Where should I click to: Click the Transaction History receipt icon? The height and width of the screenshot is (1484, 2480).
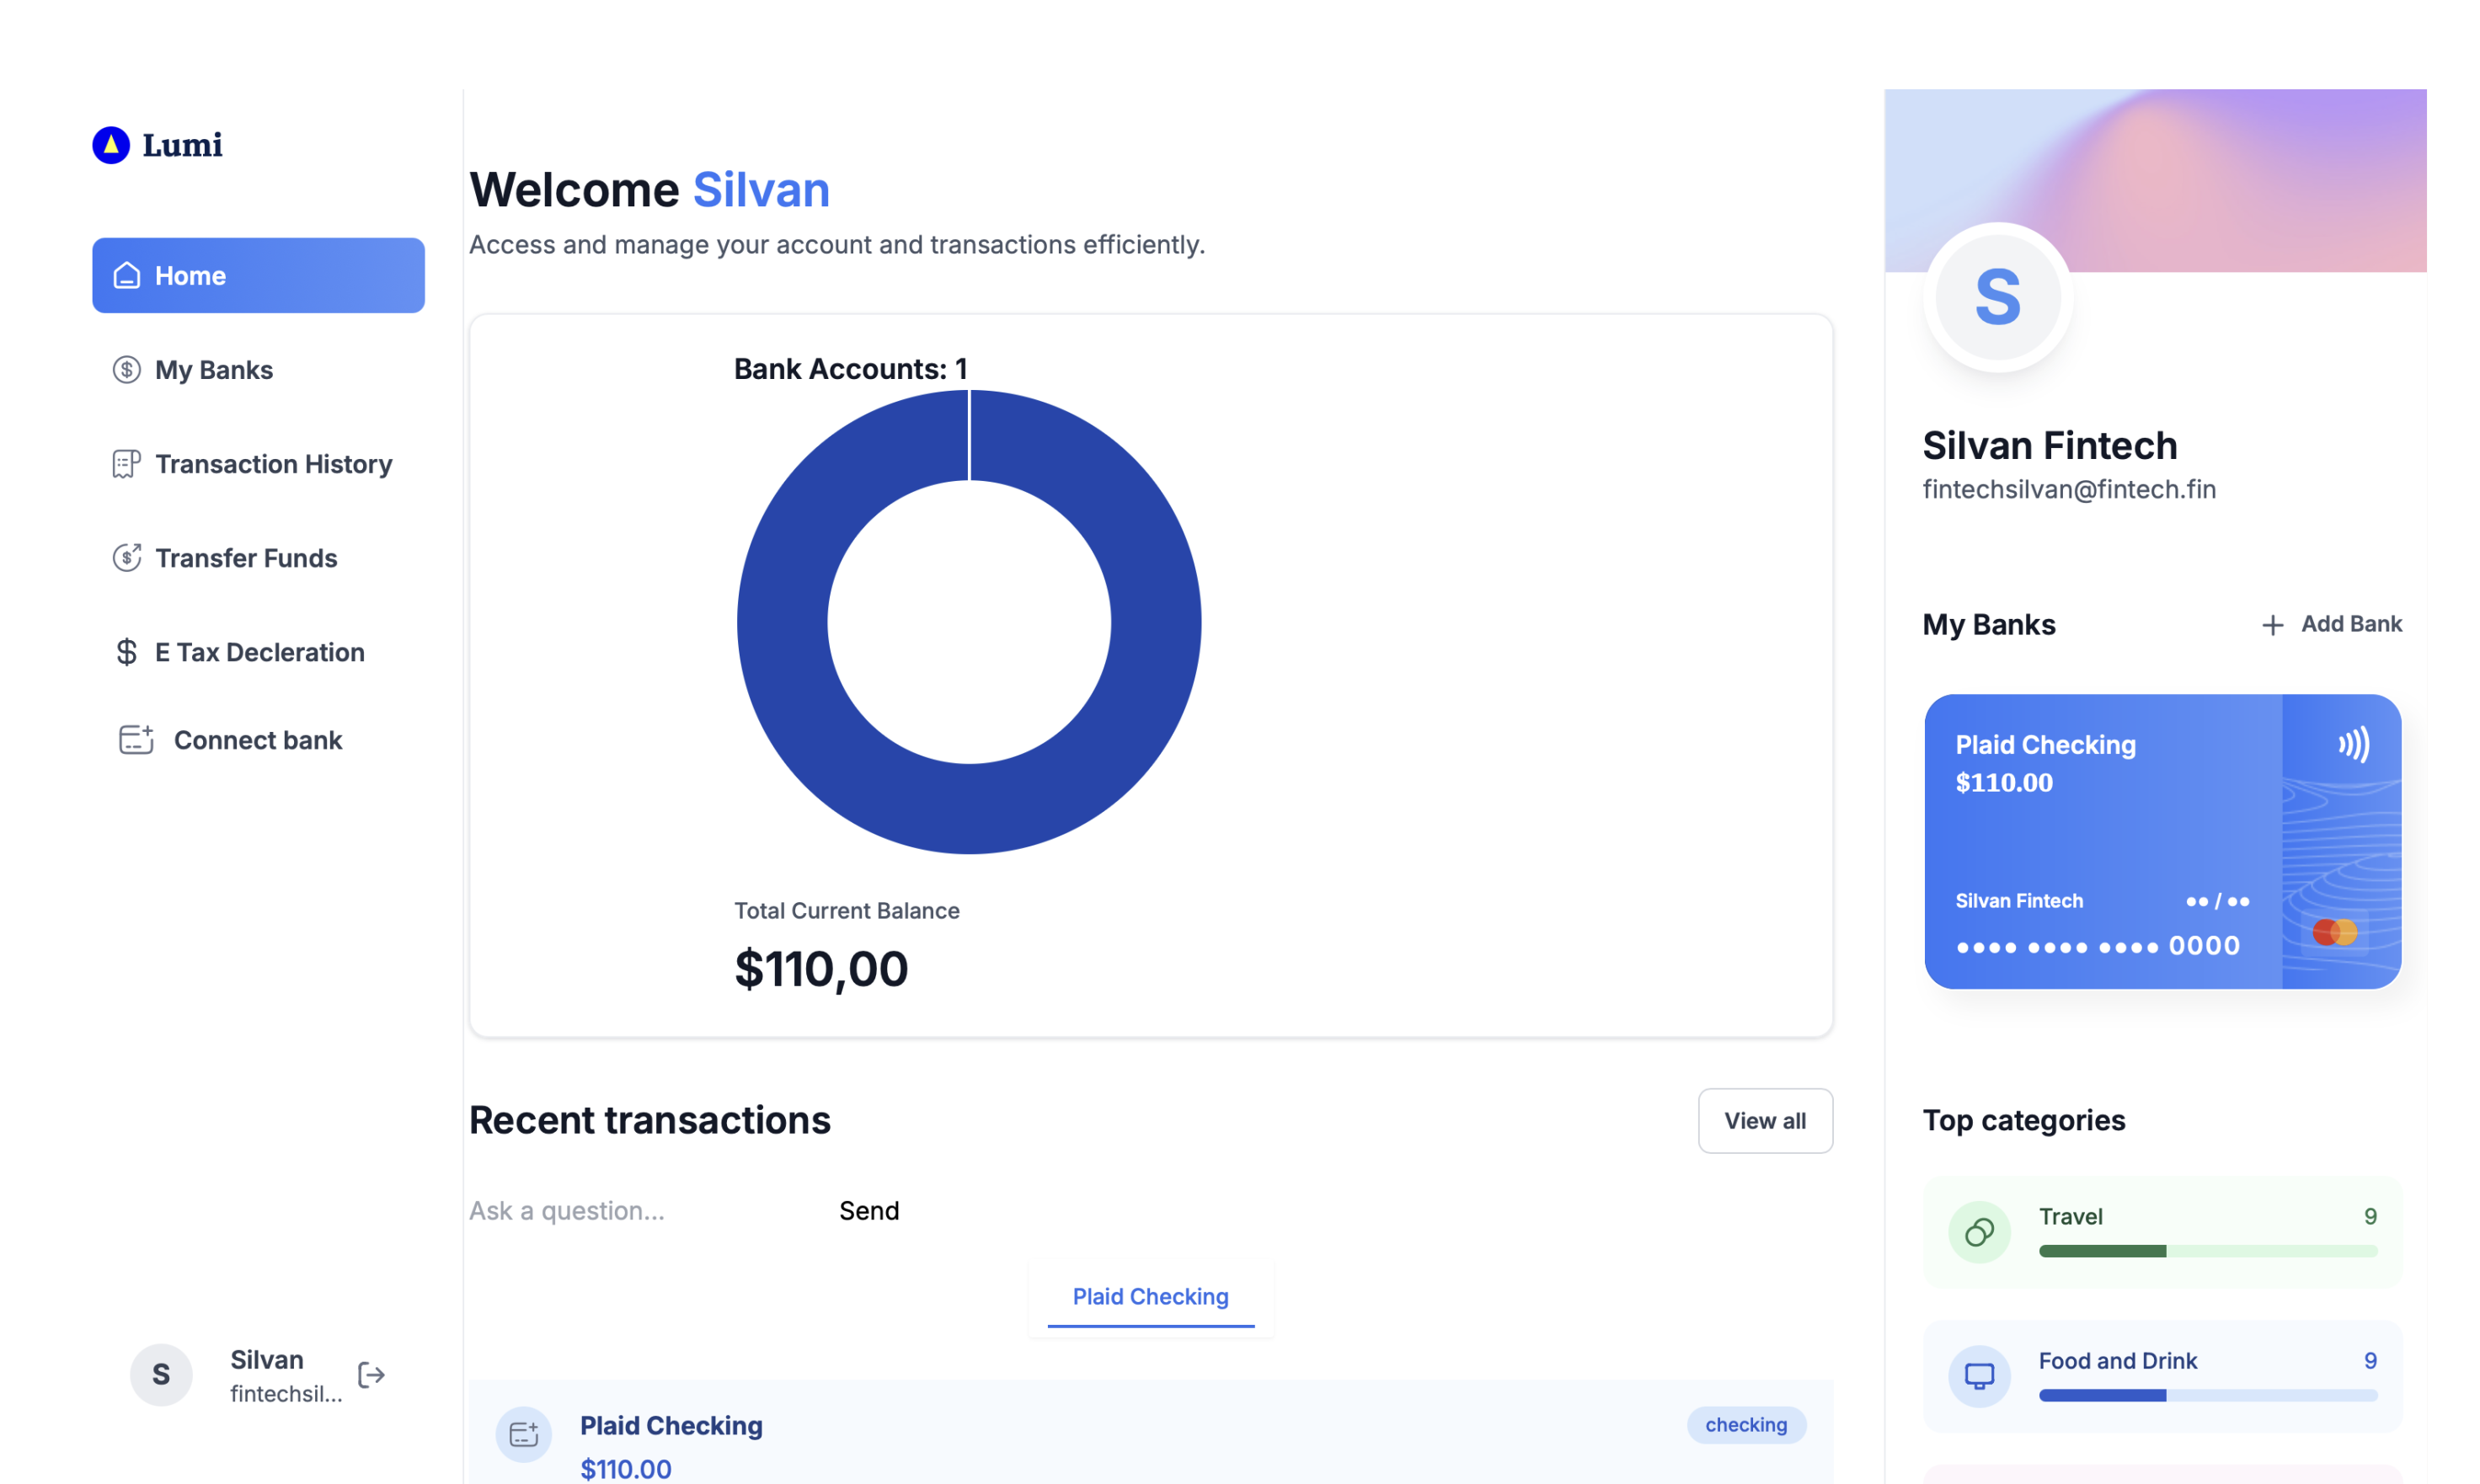click(x=127, y=464)
